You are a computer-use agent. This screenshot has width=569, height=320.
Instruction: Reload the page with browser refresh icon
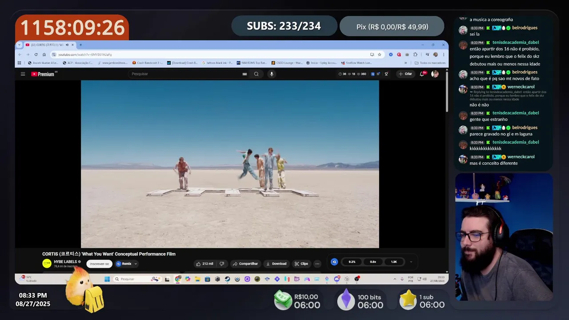36,54
